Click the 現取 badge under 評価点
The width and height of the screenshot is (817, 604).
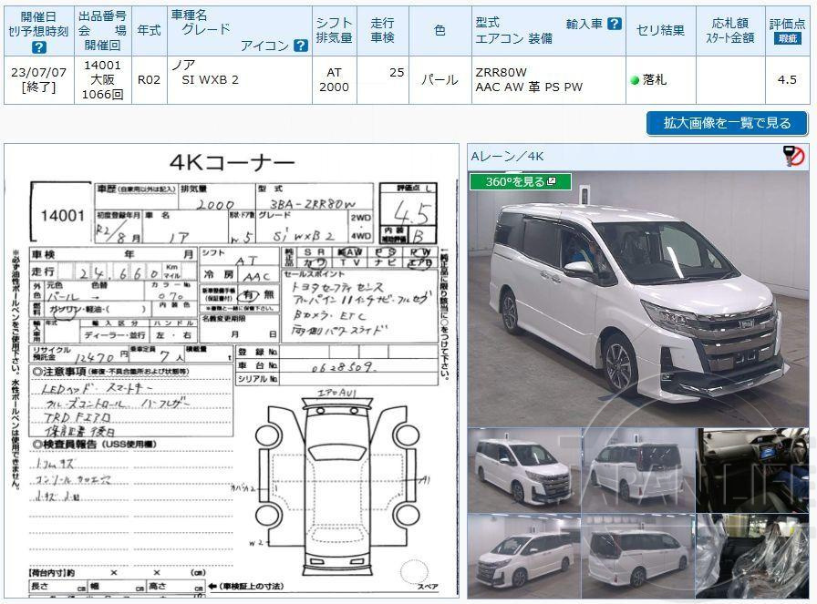coord(786,38)
